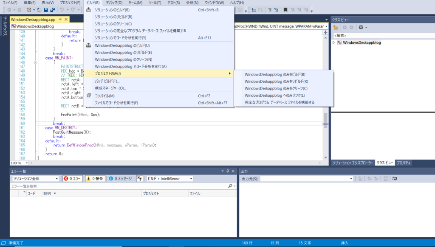Open the デバッグ(D) menu
435x247 pixels.
114,3
